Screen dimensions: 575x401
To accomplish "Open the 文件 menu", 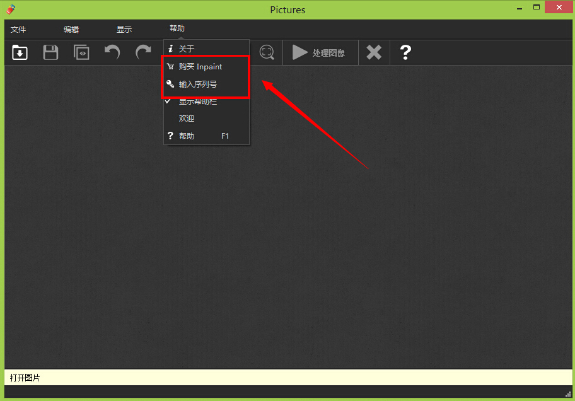I will [18, 30].
